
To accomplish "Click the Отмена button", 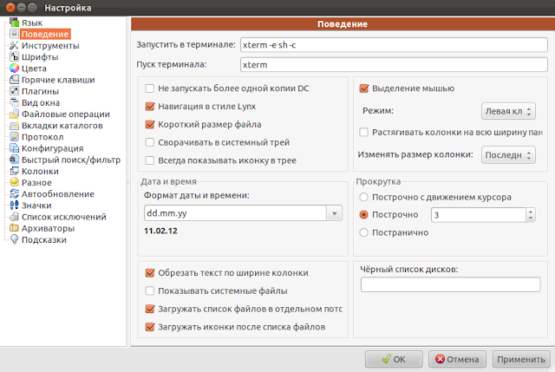I will (x=457, y=359).
